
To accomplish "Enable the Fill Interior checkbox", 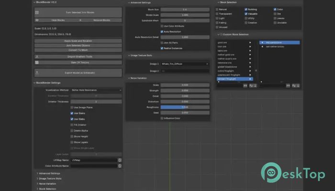I will 72,125.
